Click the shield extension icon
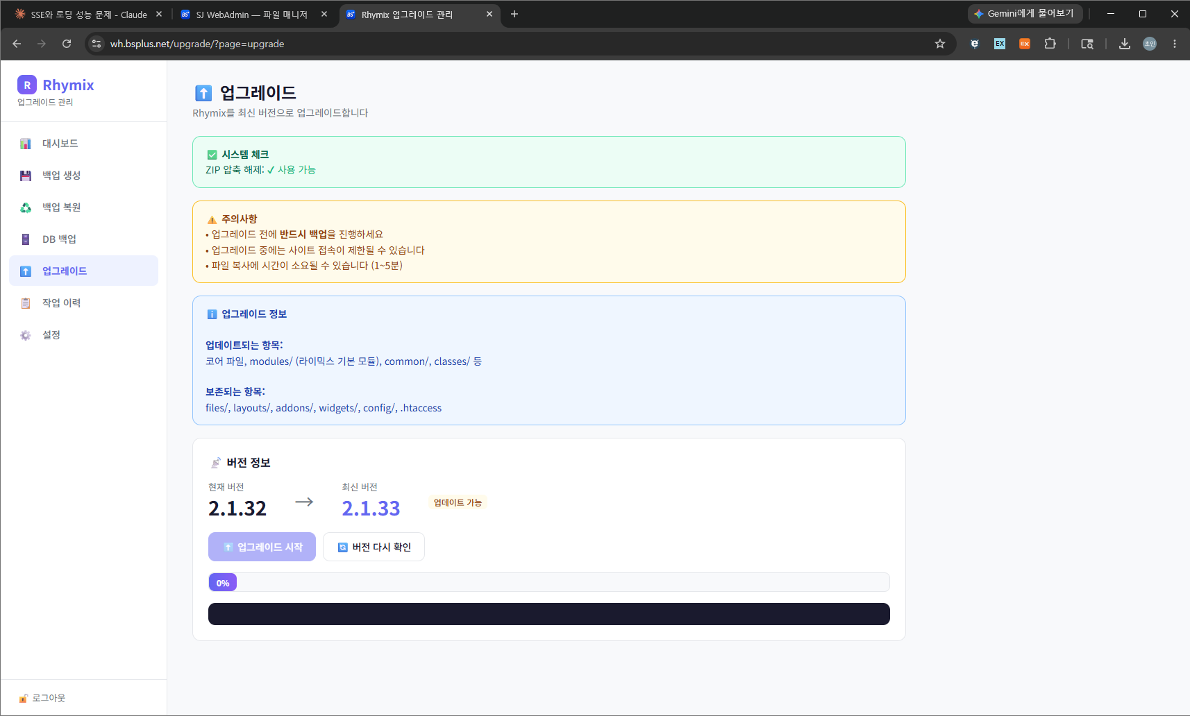 pos(975,44)
